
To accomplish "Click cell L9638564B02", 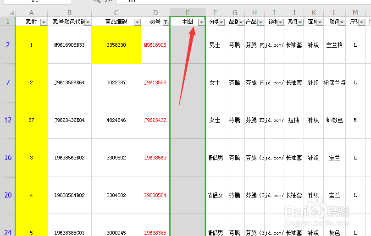I will coord(69,195).
